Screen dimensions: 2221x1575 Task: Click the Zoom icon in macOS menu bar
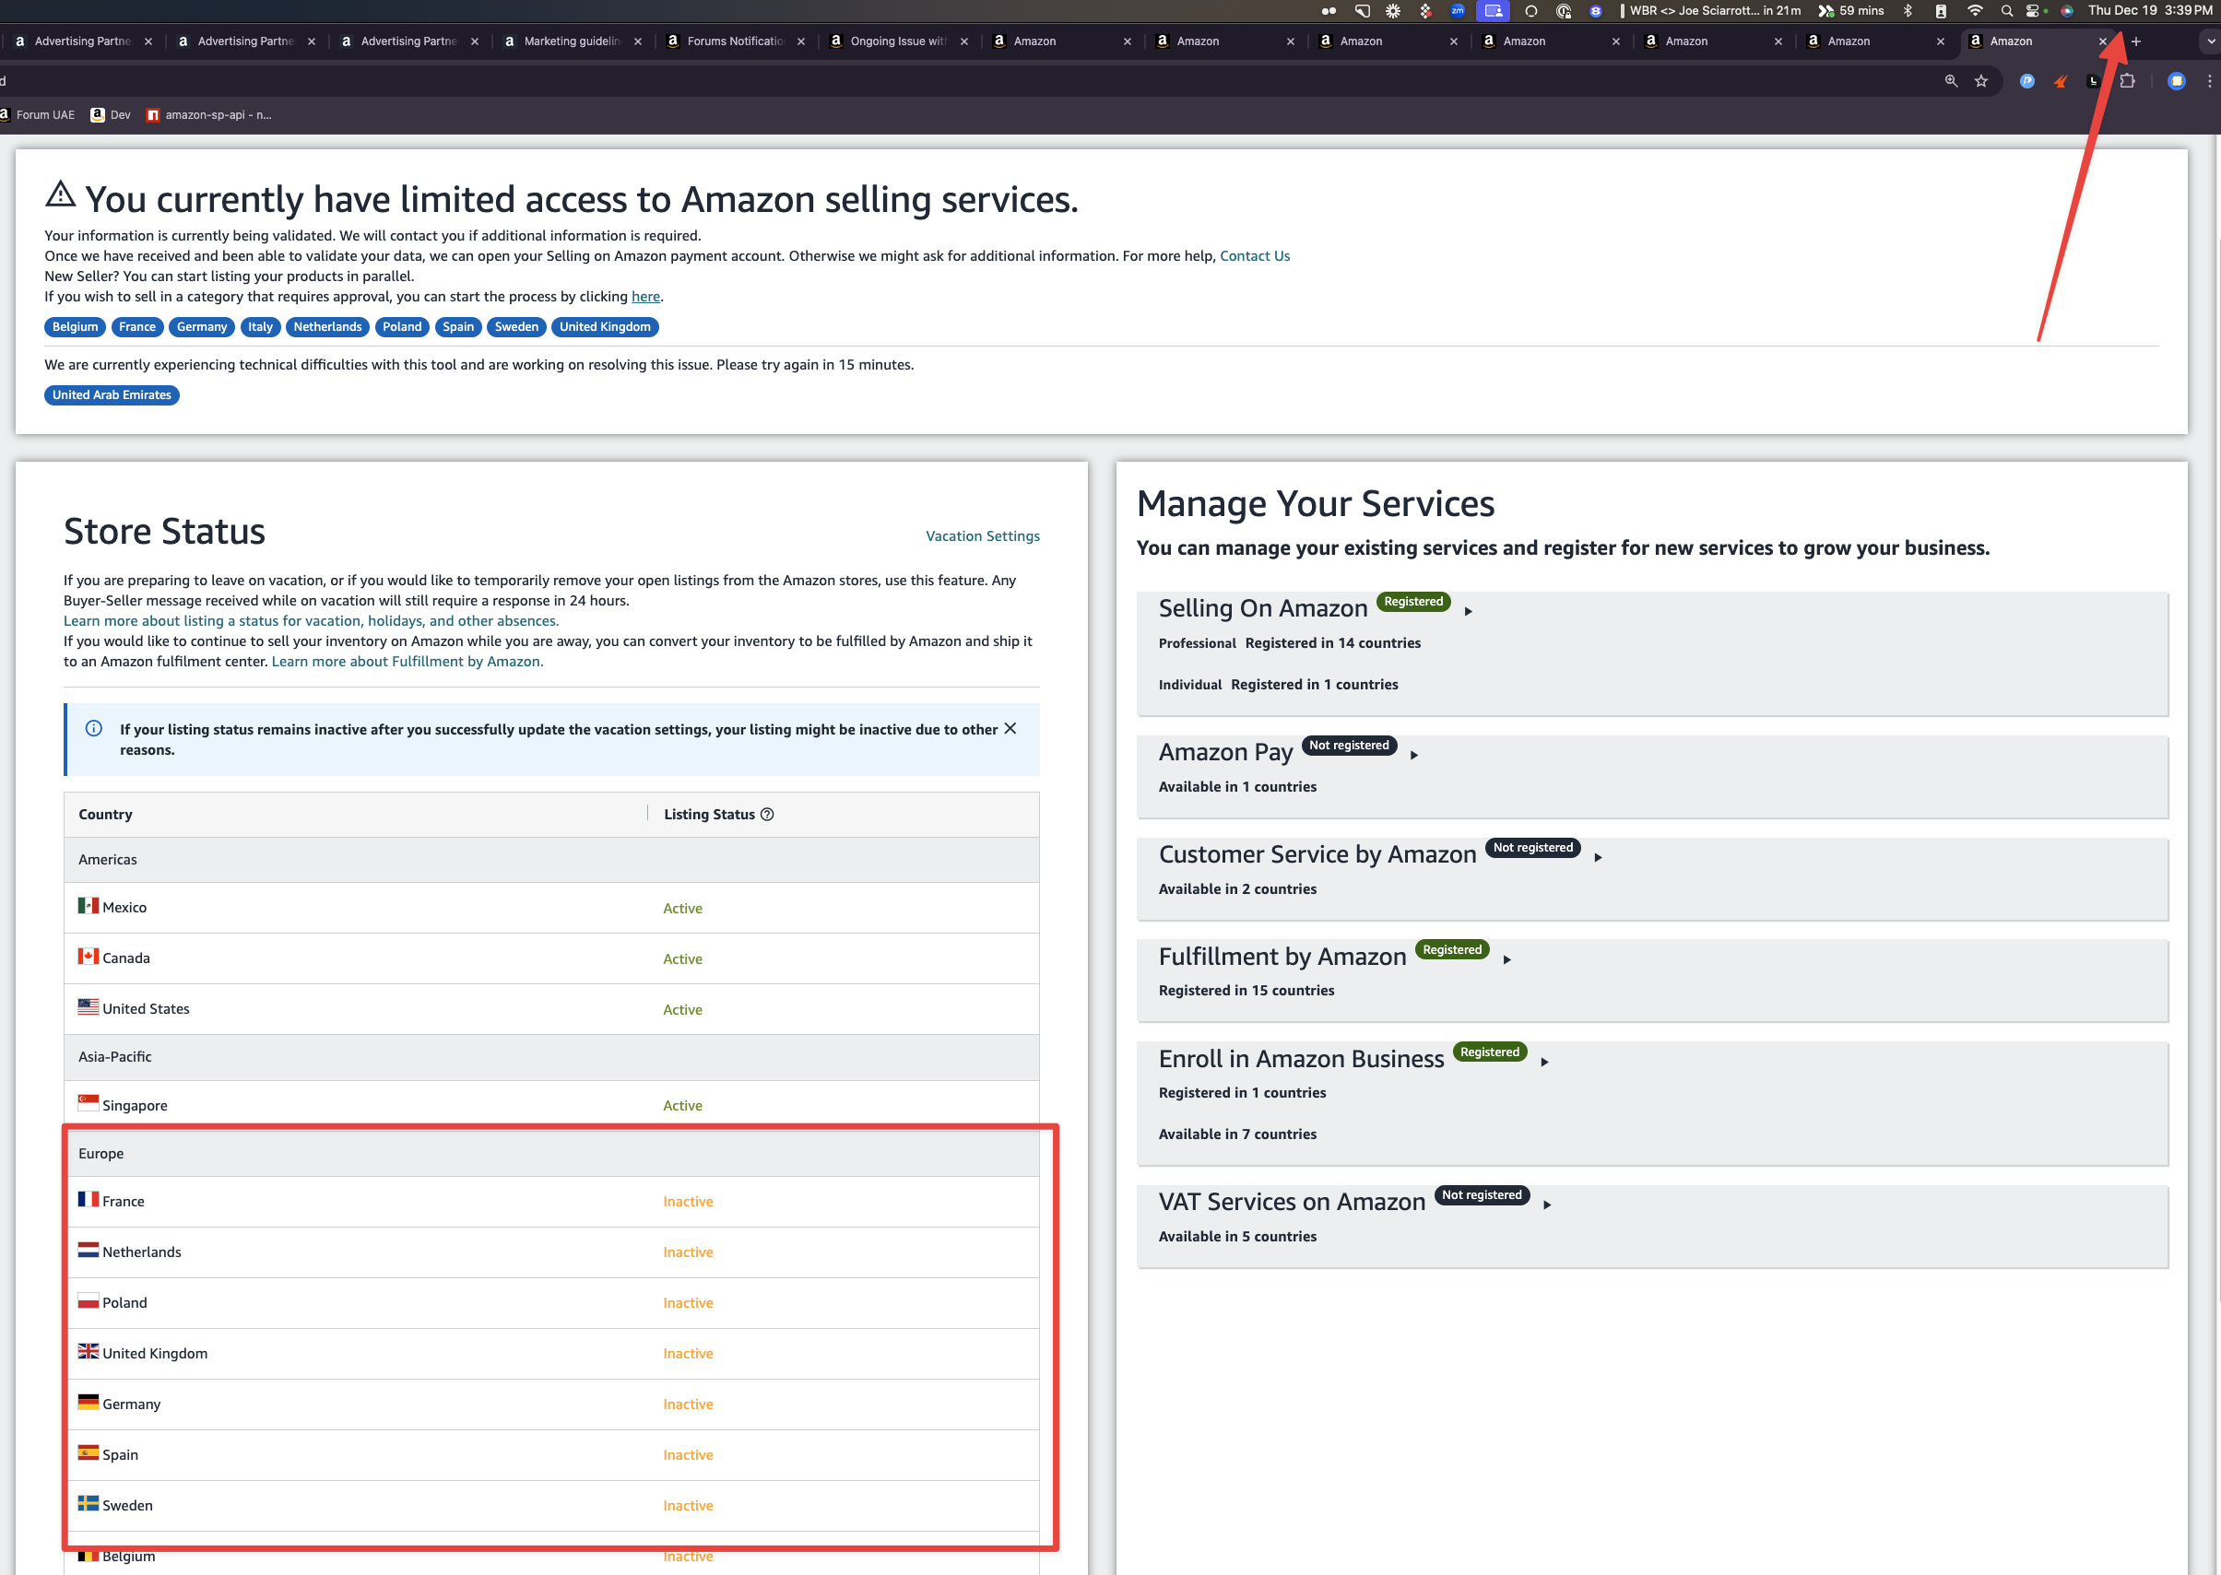1458,11
